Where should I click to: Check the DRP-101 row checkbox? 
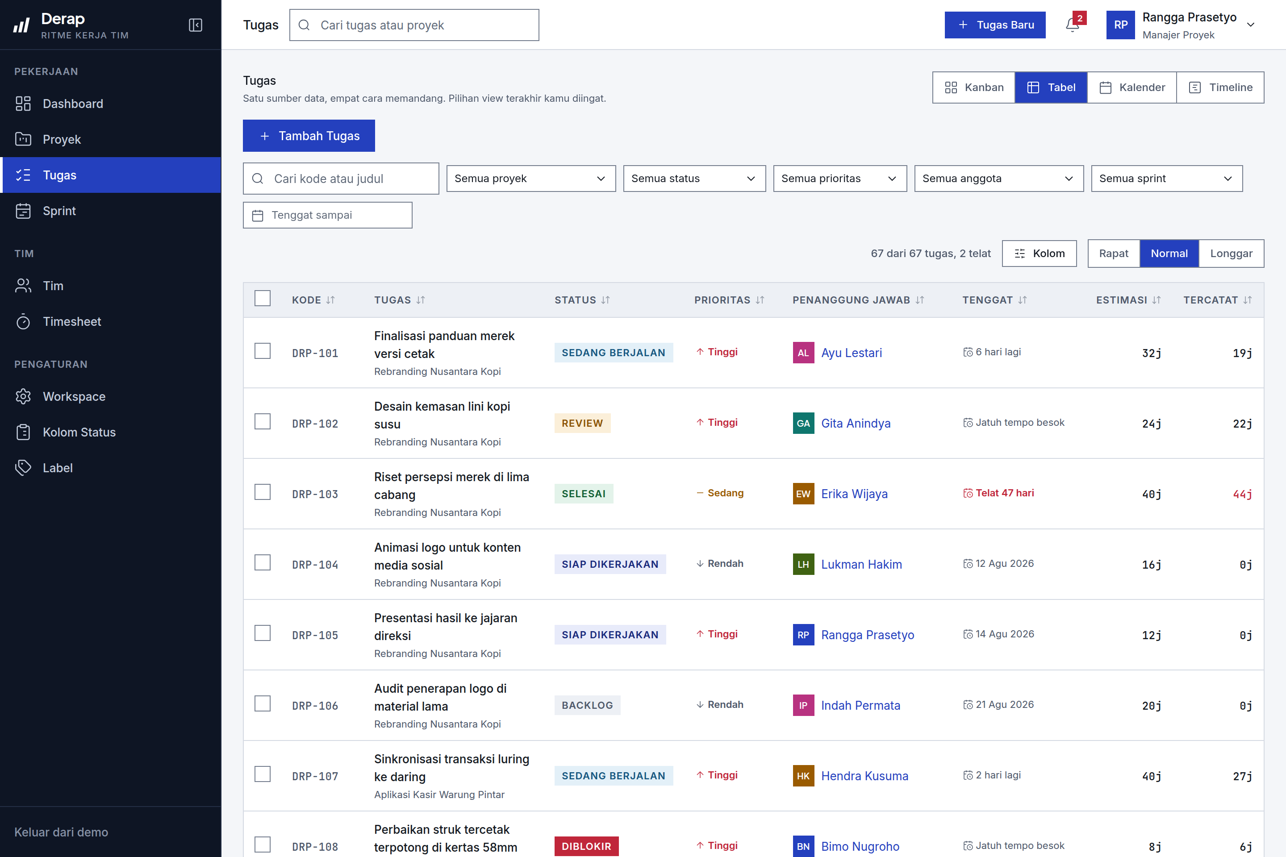tap(263, 351)
